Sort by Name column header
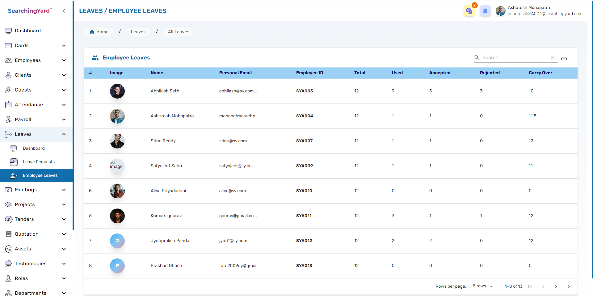 point(157,73)
